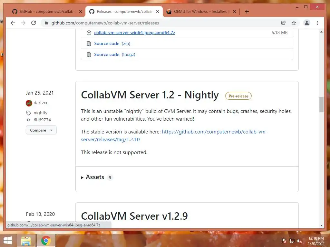Click the archive icon next to Source code (tar.gz)
Image resolution: width=330 pixels, height=247 pixels.
coord(89,55)
